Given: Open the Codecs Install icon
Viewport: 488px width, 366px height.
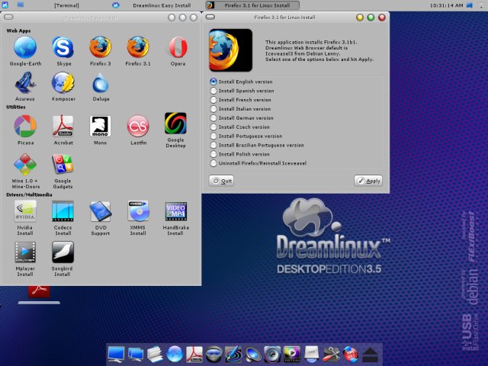Looking at the screenshot, I should [x=63, y=211].
